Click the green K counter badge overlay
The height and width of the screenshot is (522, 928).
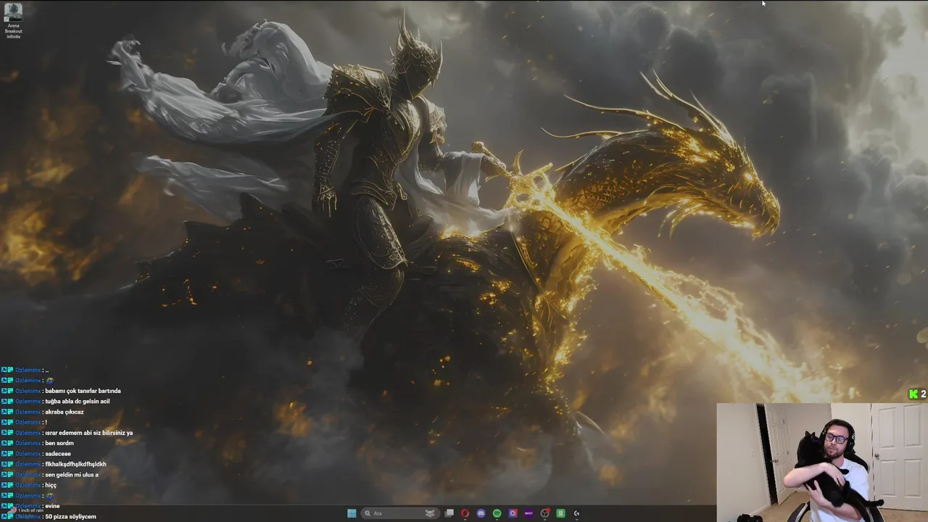coord(917,394)
